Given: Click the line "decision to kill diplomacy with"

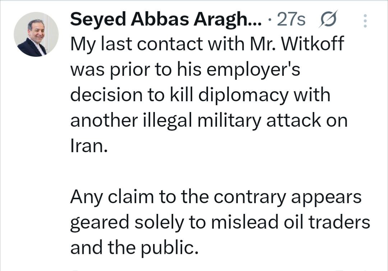Looking at the screenshot, I should pyautogui.click(x=200, y=95).
